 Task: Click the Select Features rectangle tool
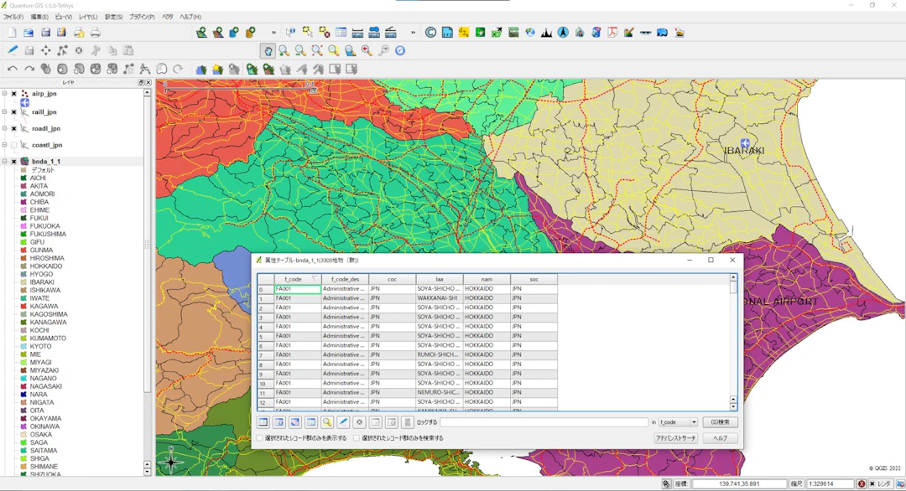307,33
